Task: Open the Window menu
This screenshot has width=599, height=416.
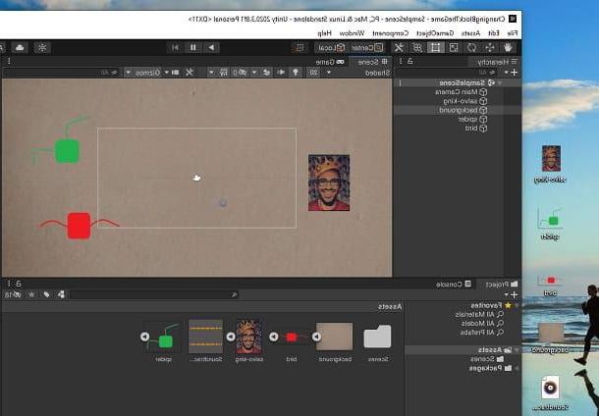Action: tap(352, 33)
